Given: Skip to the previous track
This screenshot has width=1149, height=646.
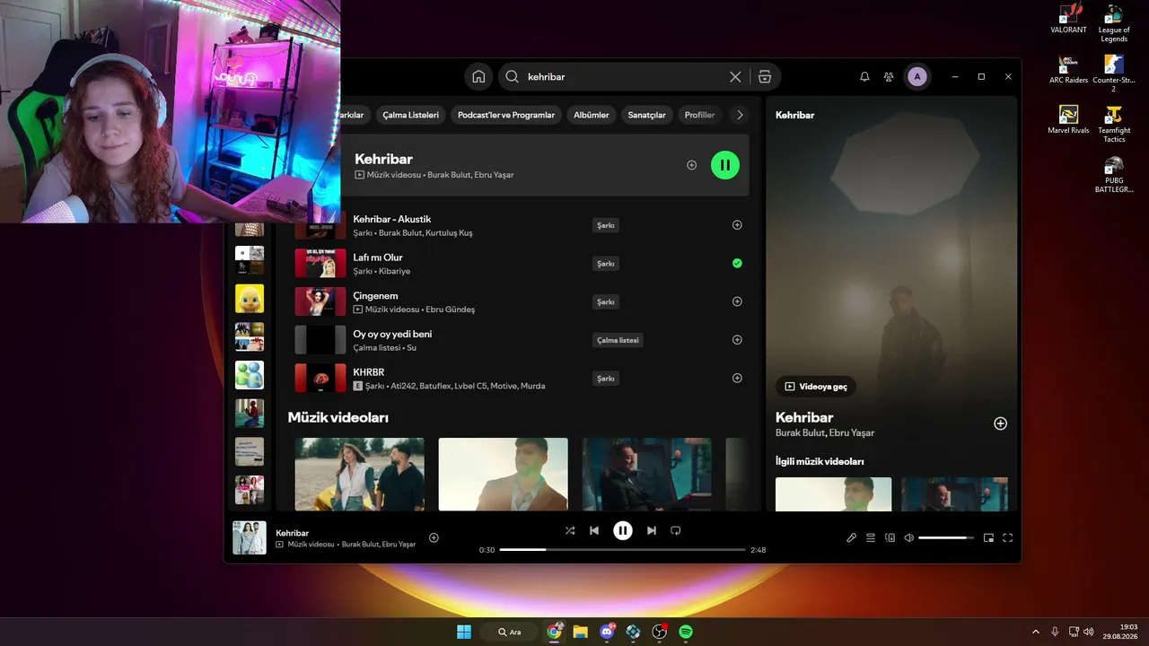Looking at the screenshot, I should click(x=594, y=530).
